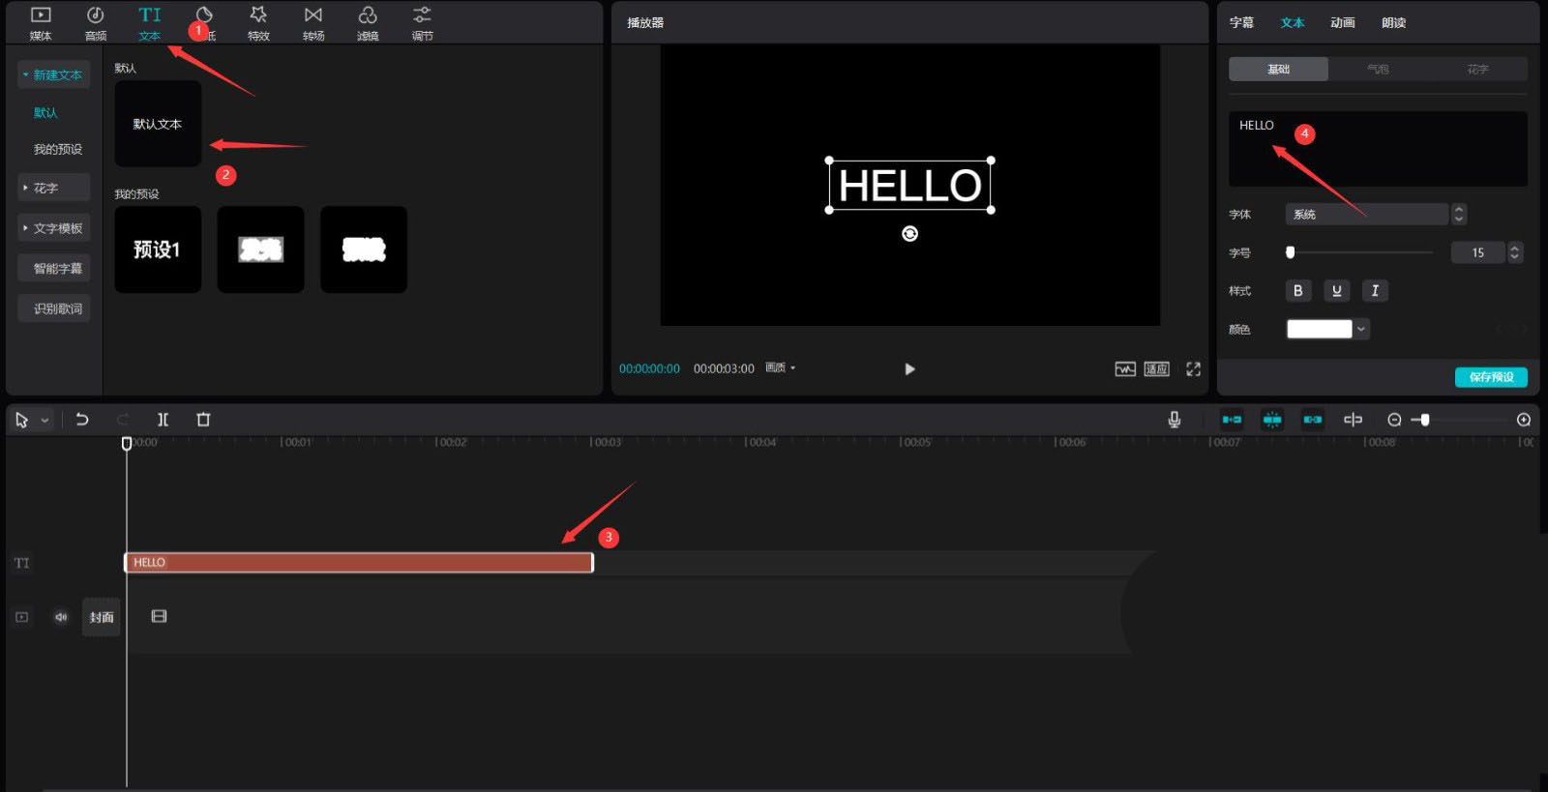Select the 预设1 text preset thumbnail

click(158, 249)
